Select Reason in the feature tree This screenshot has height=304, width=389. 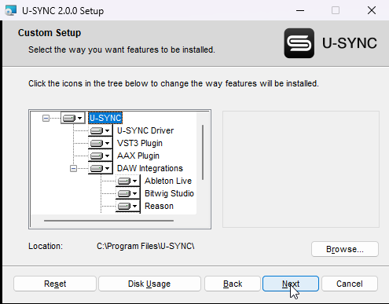click(x=159, y=206)
